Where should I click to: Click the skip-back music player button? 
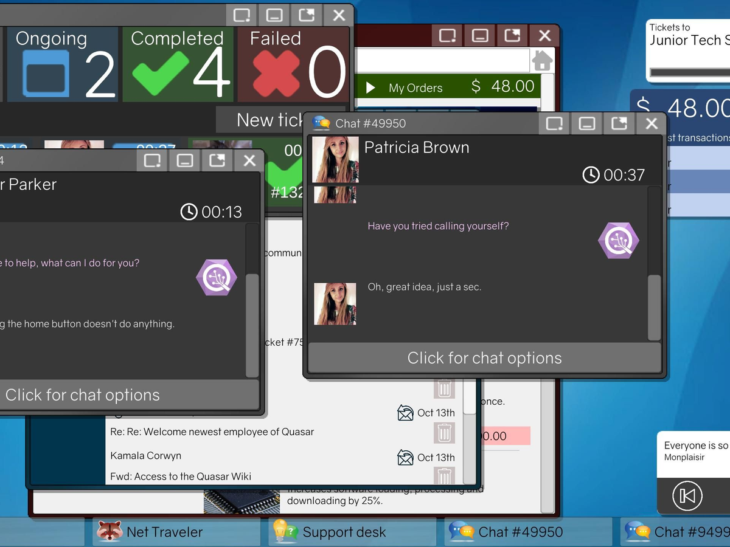pos(687,496)
